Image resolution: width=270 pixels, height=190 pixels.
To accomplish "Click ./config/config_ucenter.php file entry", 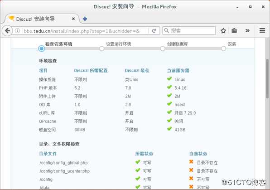I will pos(64,171).
